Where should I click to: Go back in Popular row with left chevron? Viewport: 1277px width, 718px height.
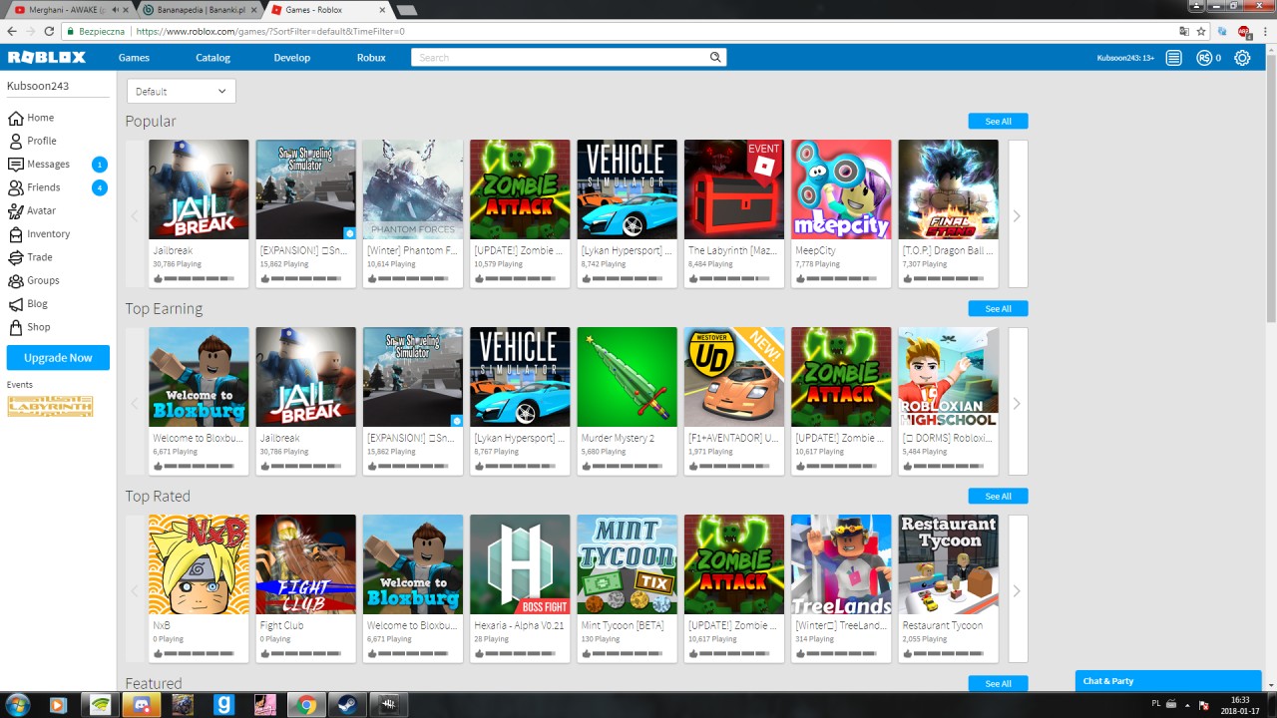[x=135, y=215]
